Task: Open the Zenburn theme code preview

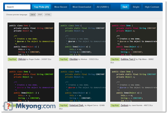Action: 134,85
